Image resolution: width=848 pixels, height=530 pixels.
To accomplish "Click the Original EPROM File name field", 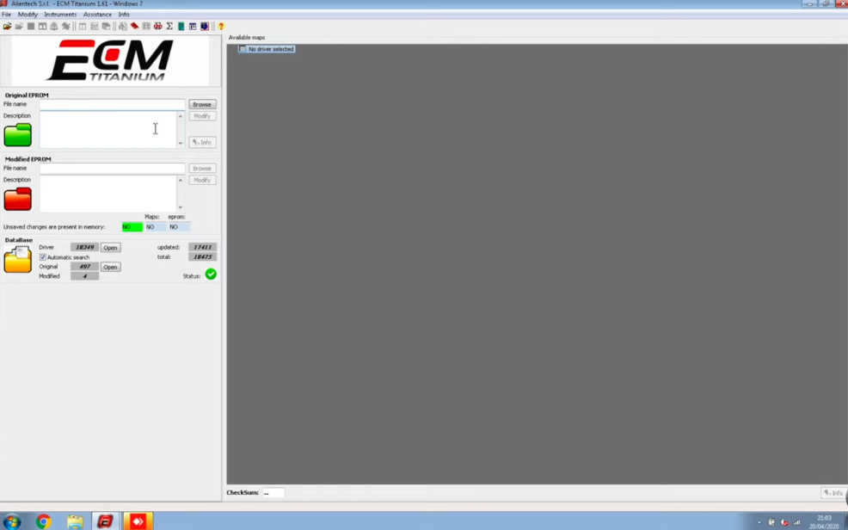I will click(113, 104).
